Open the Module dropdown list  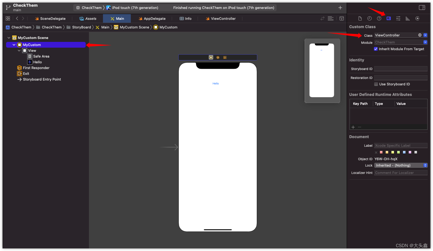(425, 42)
